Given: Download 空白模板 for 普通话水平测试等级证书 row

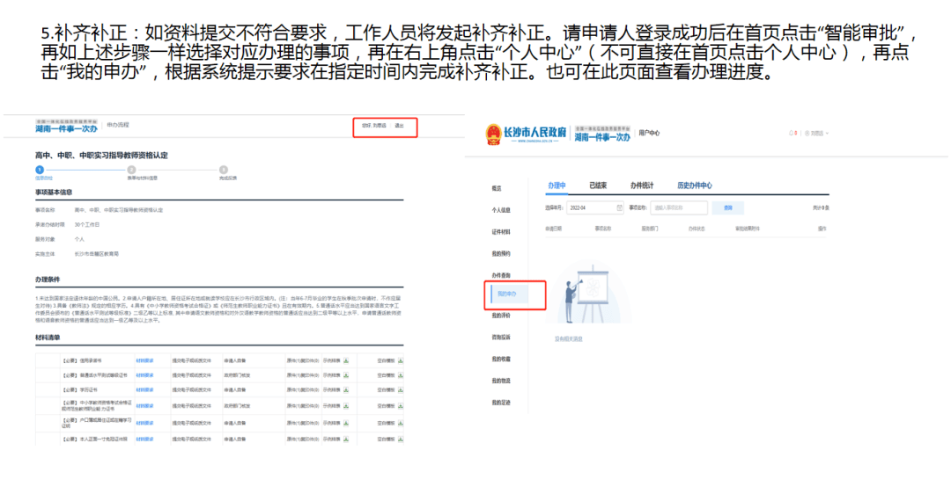Looking at the screenshot, I should coord(401,375).
